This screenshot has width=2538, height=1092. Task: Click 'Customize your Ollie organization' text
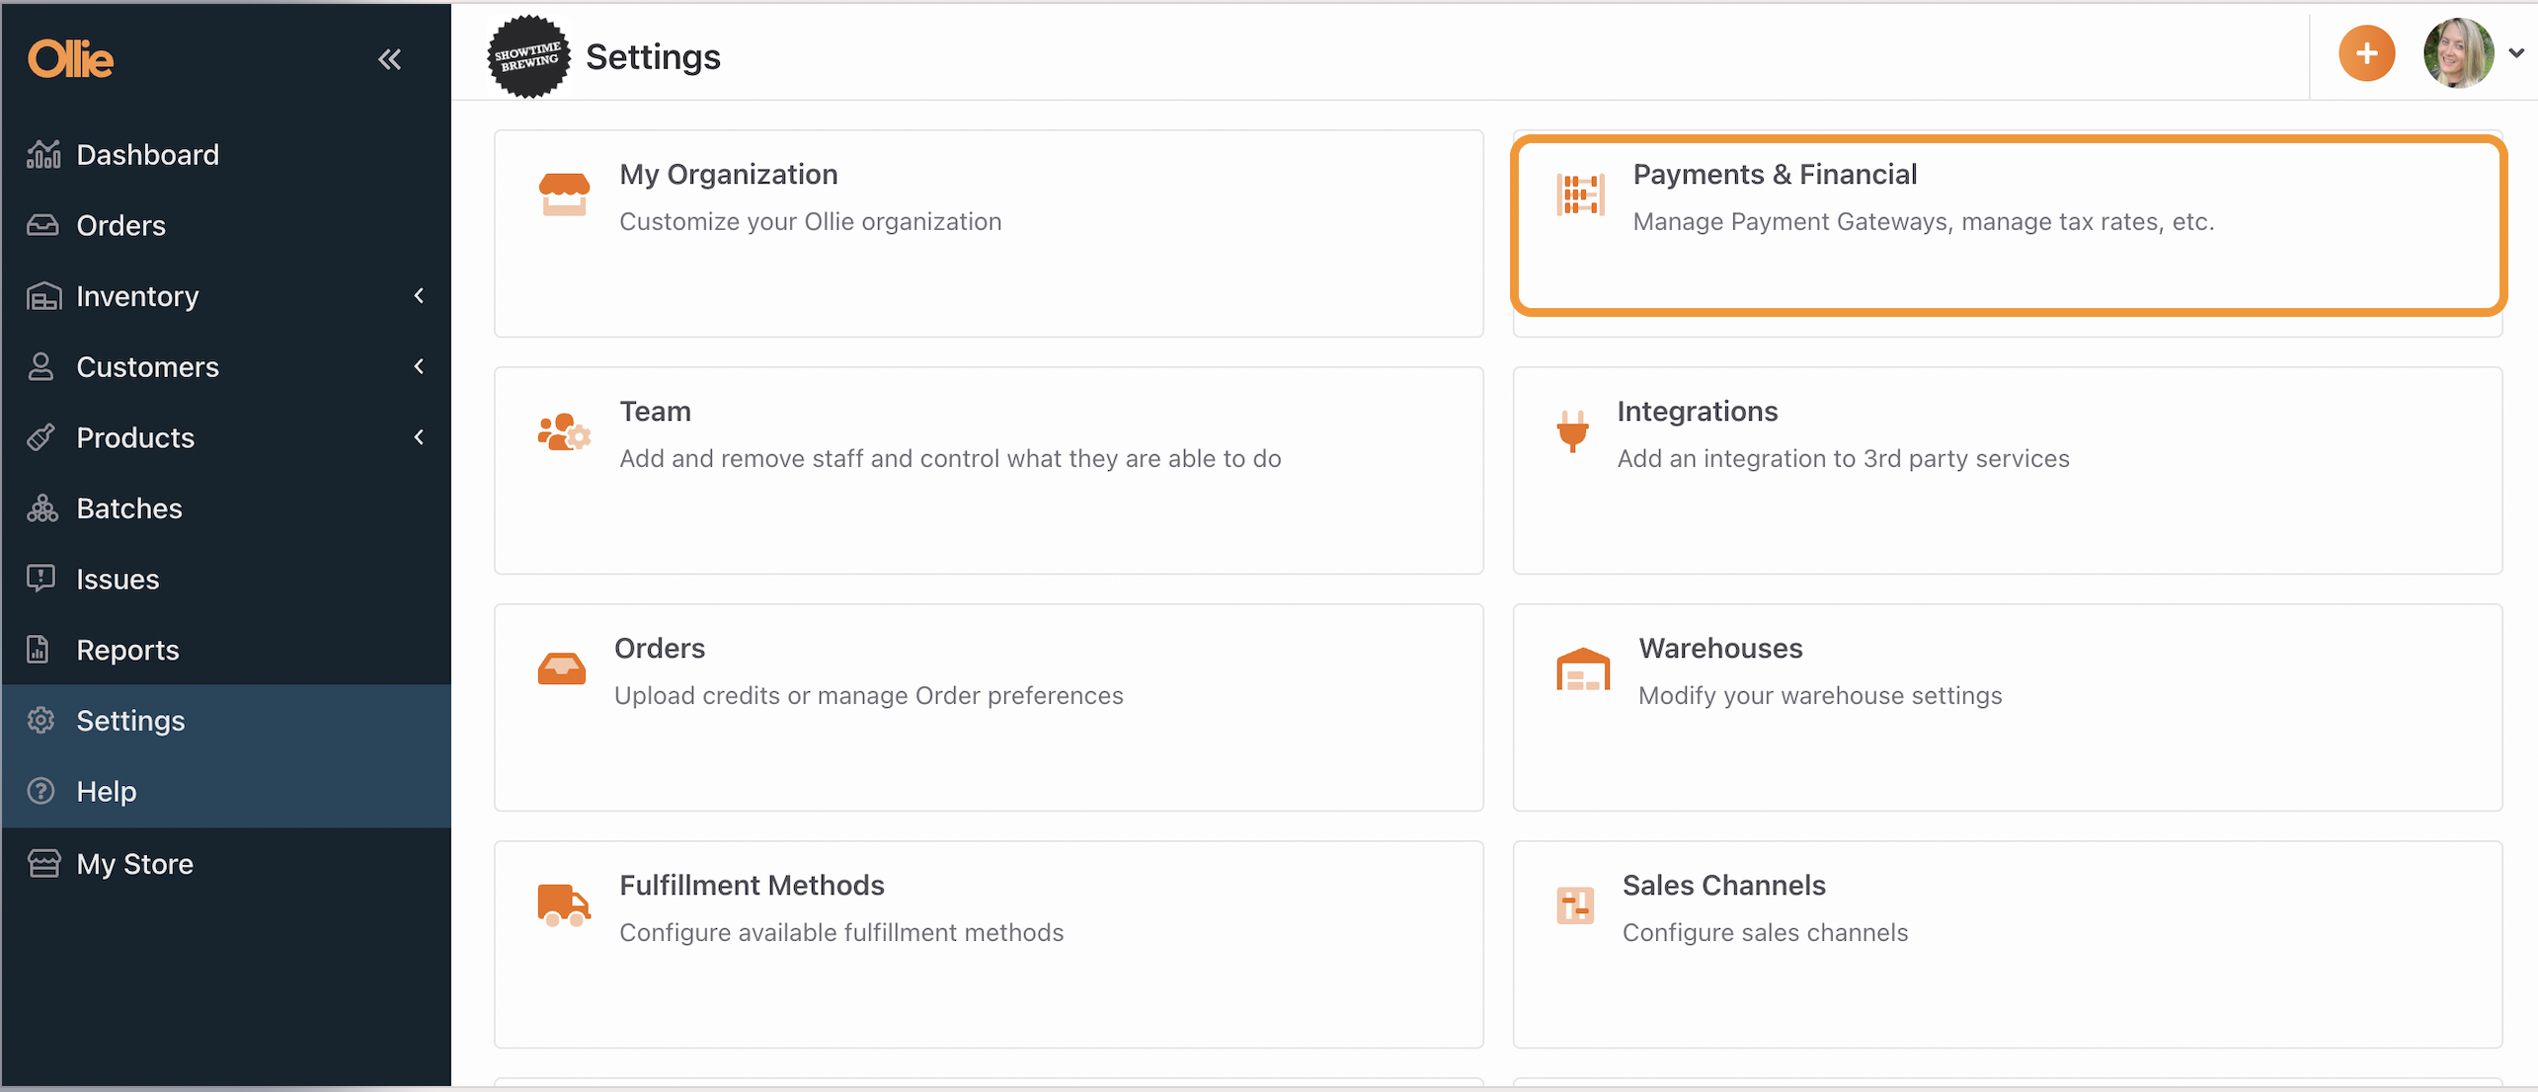pyautogui.click(x=810, y=222)
